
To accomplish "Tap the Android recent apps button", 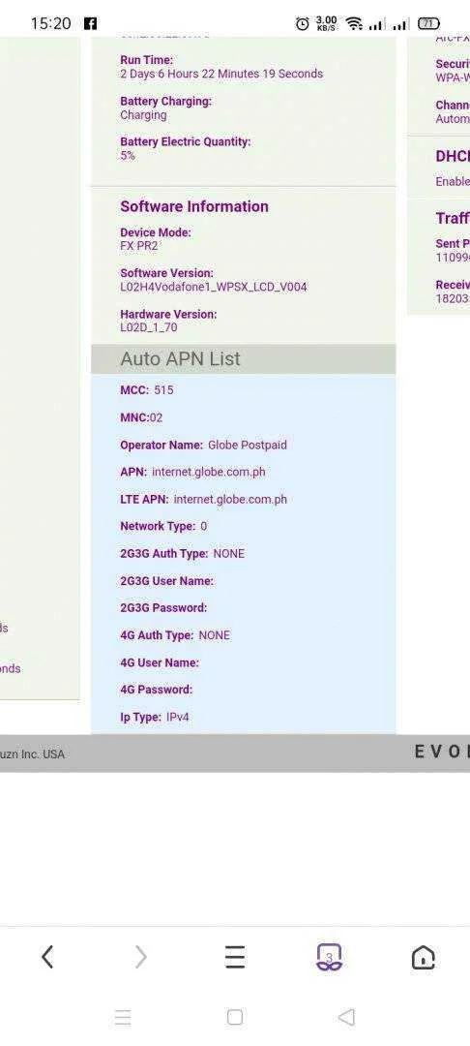I will (123, 1017).
